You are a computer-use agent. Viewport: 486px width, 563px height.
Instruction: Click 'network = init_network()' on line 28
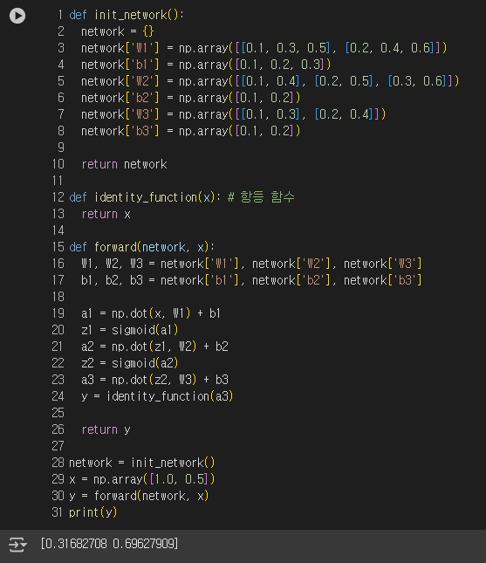pos(141,463)
